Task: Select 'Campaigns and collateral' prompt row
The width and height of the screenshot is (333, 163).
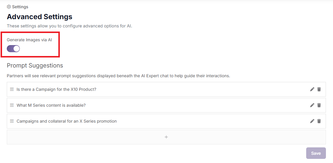Action: point(166,121)
